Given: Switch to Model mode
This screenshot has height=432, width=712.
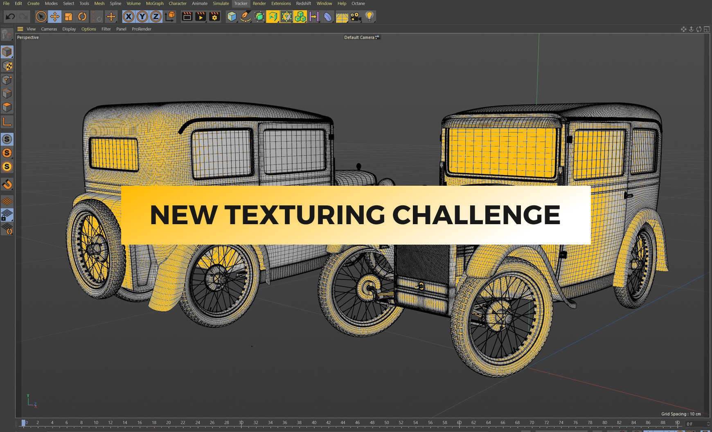Looking at the screenshot, I should pos(7,52).
